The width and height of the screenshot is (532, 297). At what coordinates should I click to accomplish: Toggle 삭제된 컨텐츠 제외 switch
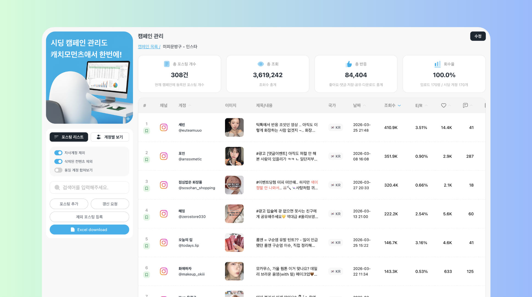(x=58, y=161)
